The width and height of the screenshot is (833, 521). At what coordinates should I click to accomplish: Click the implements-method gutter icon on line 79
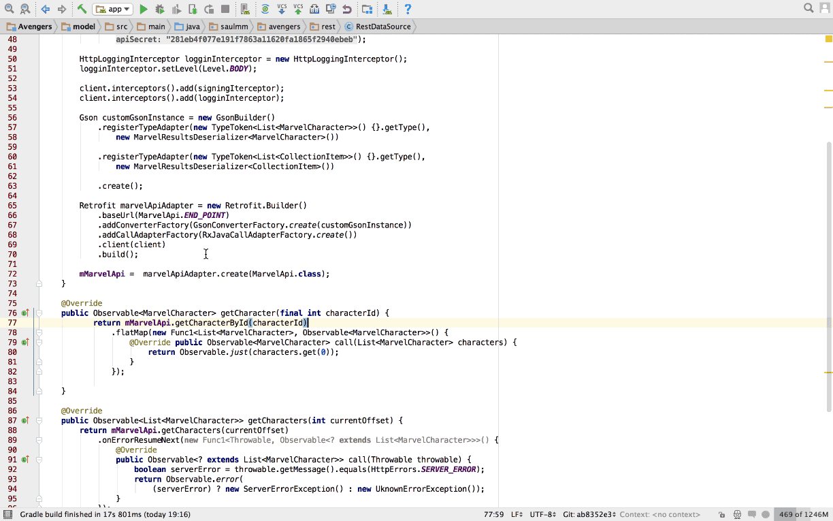click(25, 343)
